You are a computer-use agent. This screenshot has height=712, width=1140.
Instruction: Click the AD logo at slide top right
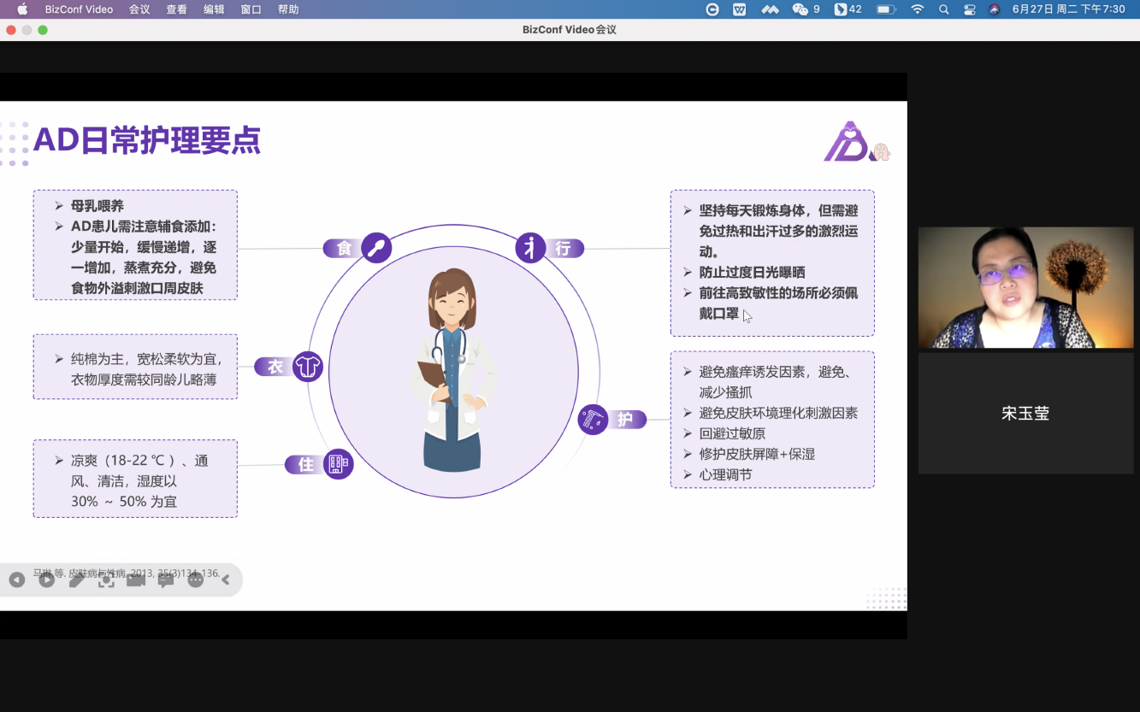(857, 142)
